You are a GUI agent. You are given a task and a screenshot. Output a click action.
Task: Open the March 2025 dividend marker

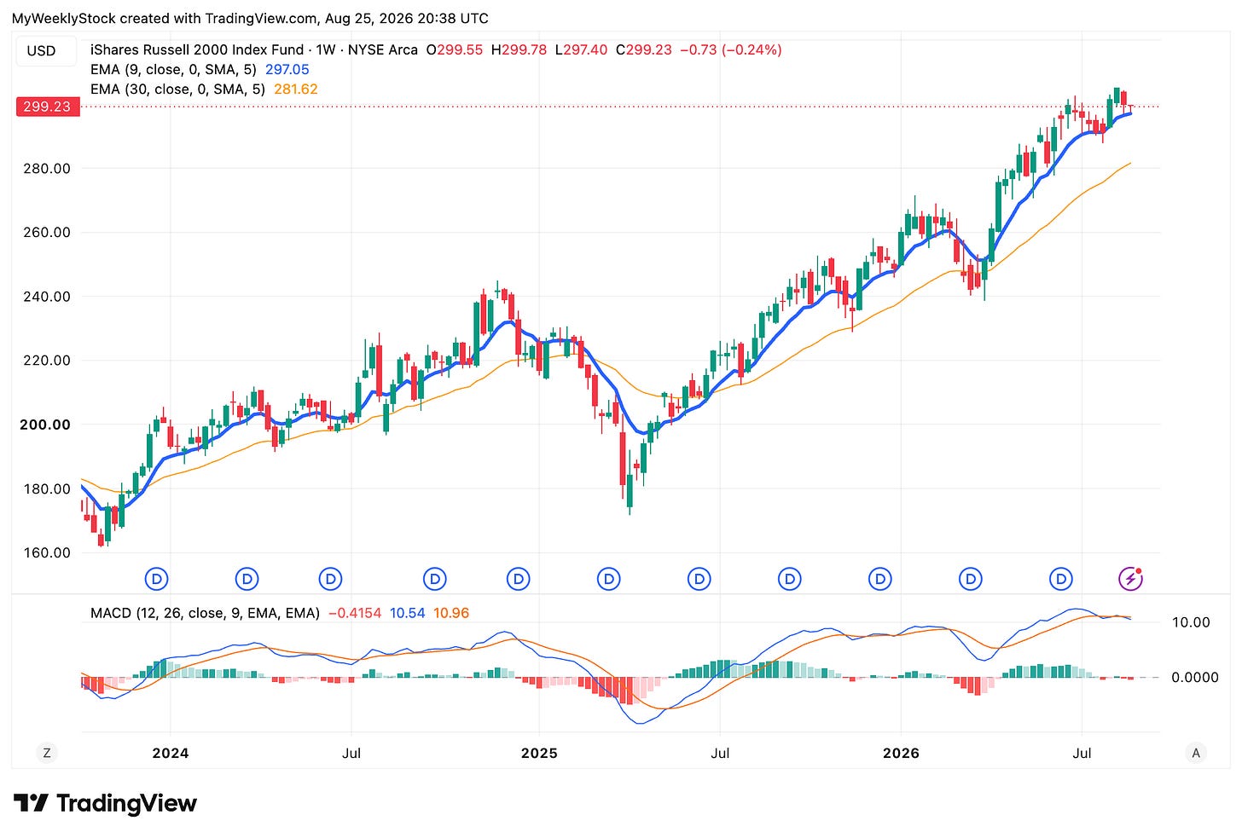click(609, 580)
